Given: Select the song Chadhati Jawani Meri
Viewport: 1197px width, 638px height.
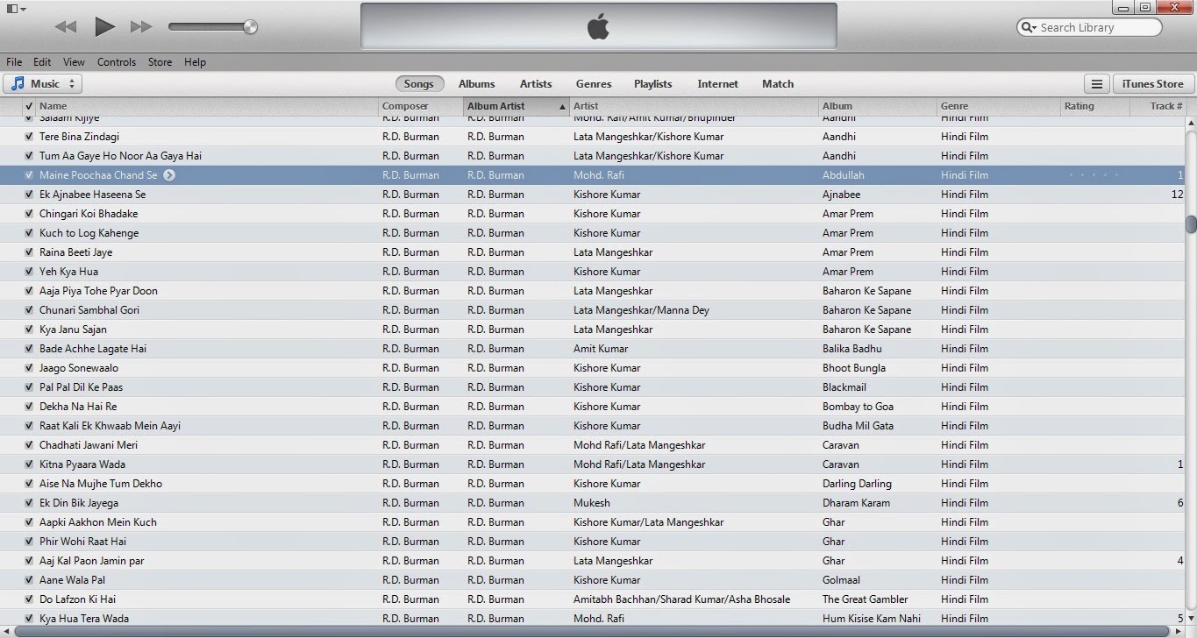Looking at the screenshot, I should point(89,445).
